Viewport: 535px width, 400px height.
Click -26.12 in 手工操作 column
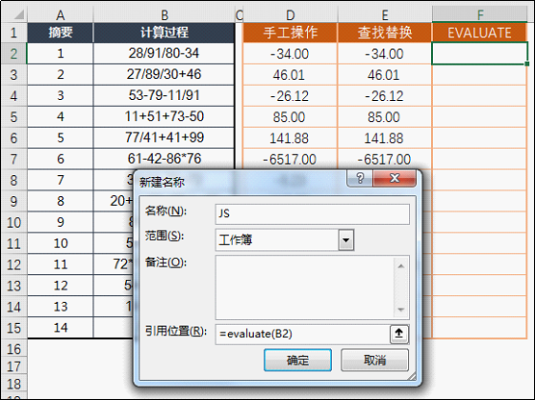coord(290,96)
